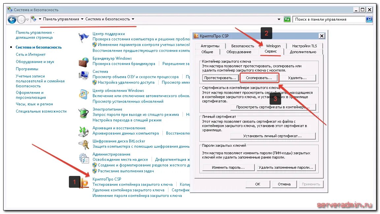Click the КриптоПро CSP icon in list
The height and width of the screenshot is (214, 380).
pos(85,183)
